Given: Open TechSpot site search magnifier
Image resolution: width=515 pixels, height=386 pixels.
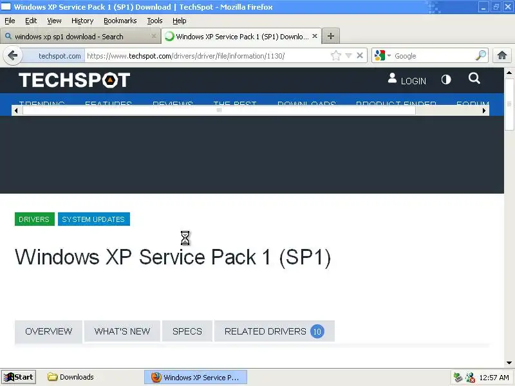Looking at the screenshot, I should click(x=474, y=78).
